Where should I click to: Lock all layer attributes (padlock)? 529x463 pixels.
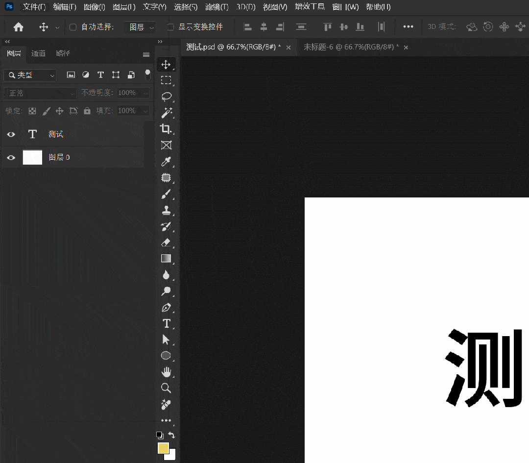pyautogui.click(x=87, y=111)
